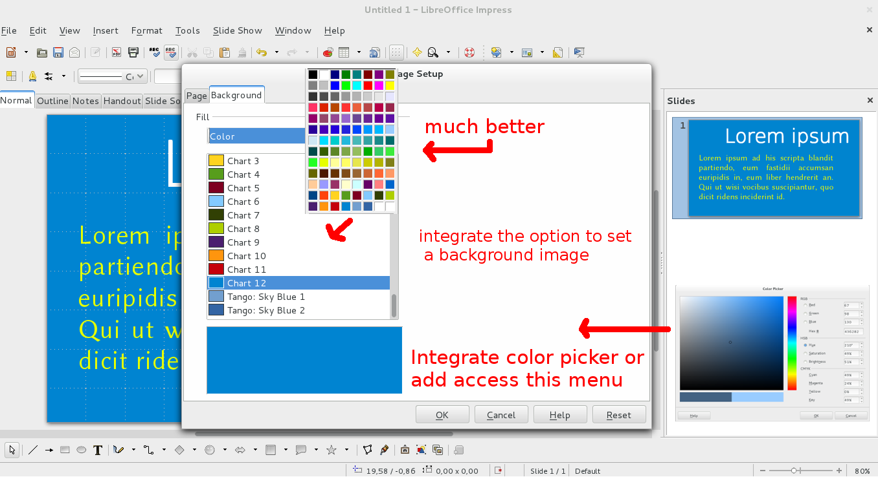Viewport: 878px width, 477px height.
Task: Click the Save document icon
Action: click(58, 52)
